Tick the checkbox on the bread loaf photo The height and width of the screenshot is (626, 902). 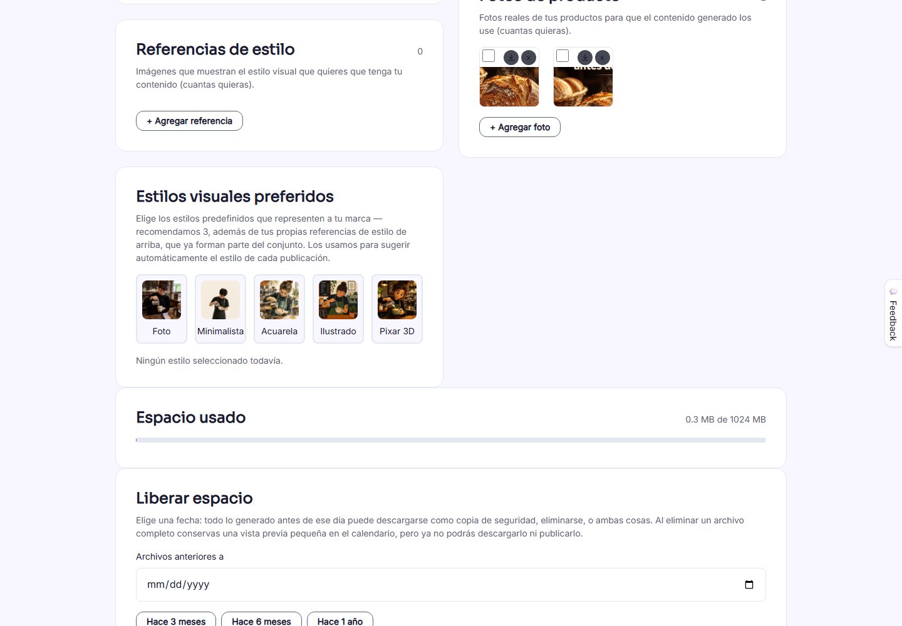coord(489,56)
